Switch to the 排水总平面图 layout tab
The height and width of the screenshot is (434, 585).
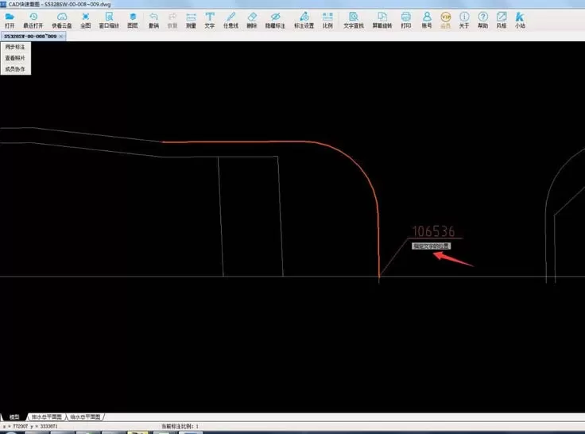(x=47, y=417)
